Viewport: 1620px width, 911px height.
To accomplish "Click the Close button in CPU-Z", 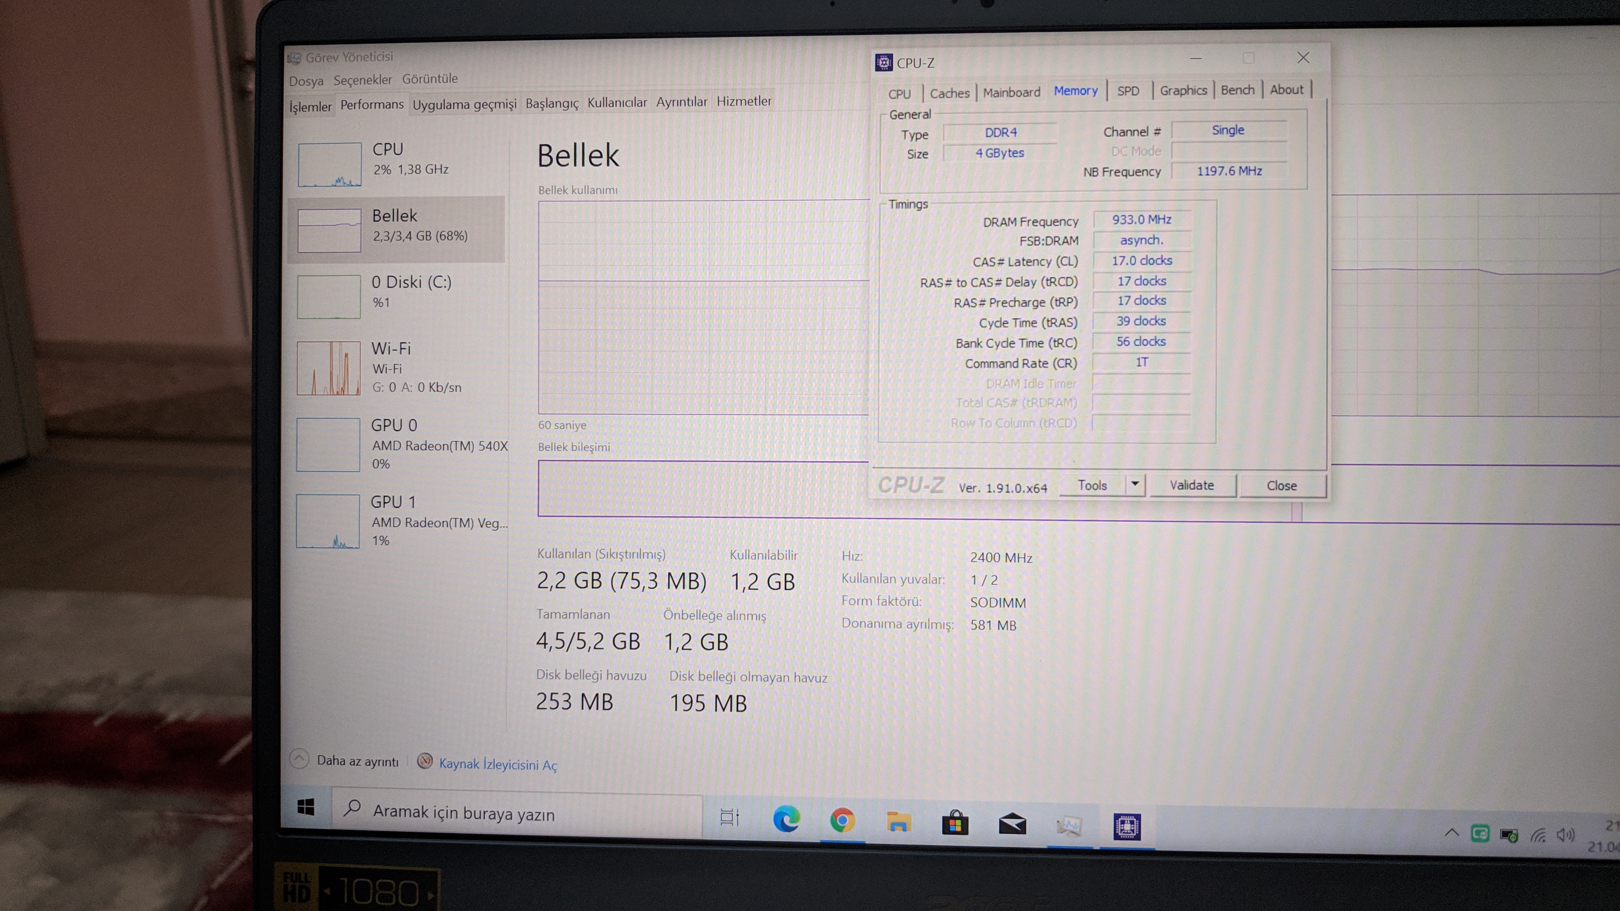I will tap(1282, 486).
